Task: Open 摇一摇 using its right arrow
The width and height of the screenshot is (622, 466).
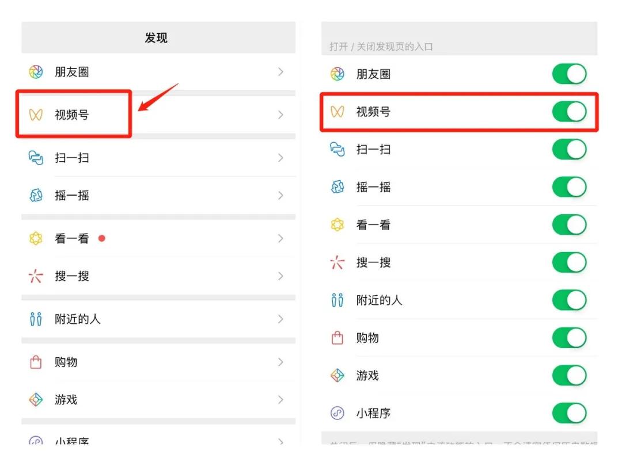Action: (280, 195)
